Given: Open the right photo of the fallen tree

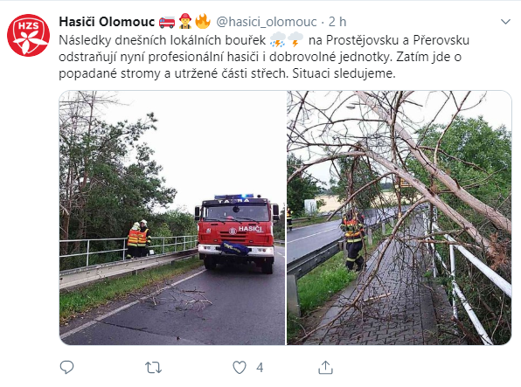Looking at the screenshot, I should pos(399,218).
